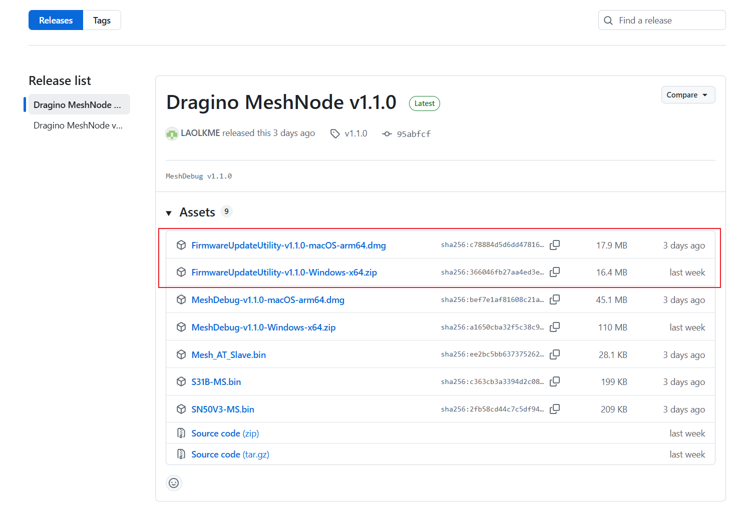Click package icon beside Mesh_AT_Slave.bin
The width and height of the screenshot is (753, 512).
click(181, 354)
